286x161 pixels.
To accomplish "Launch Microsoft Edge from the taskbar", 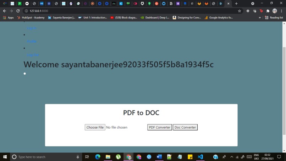I will point(98,157).
